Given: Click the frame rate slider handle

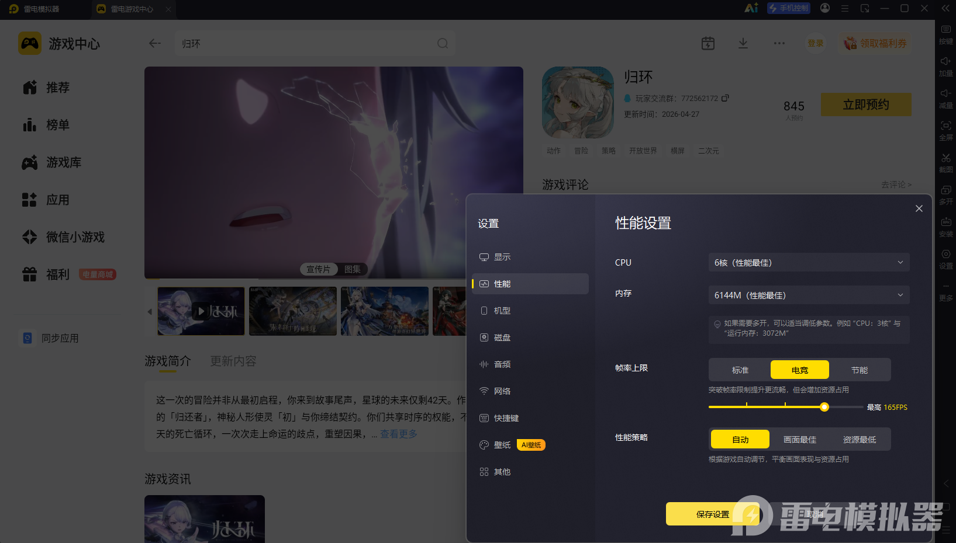Looking at the screenshot, I should [824, 407].
